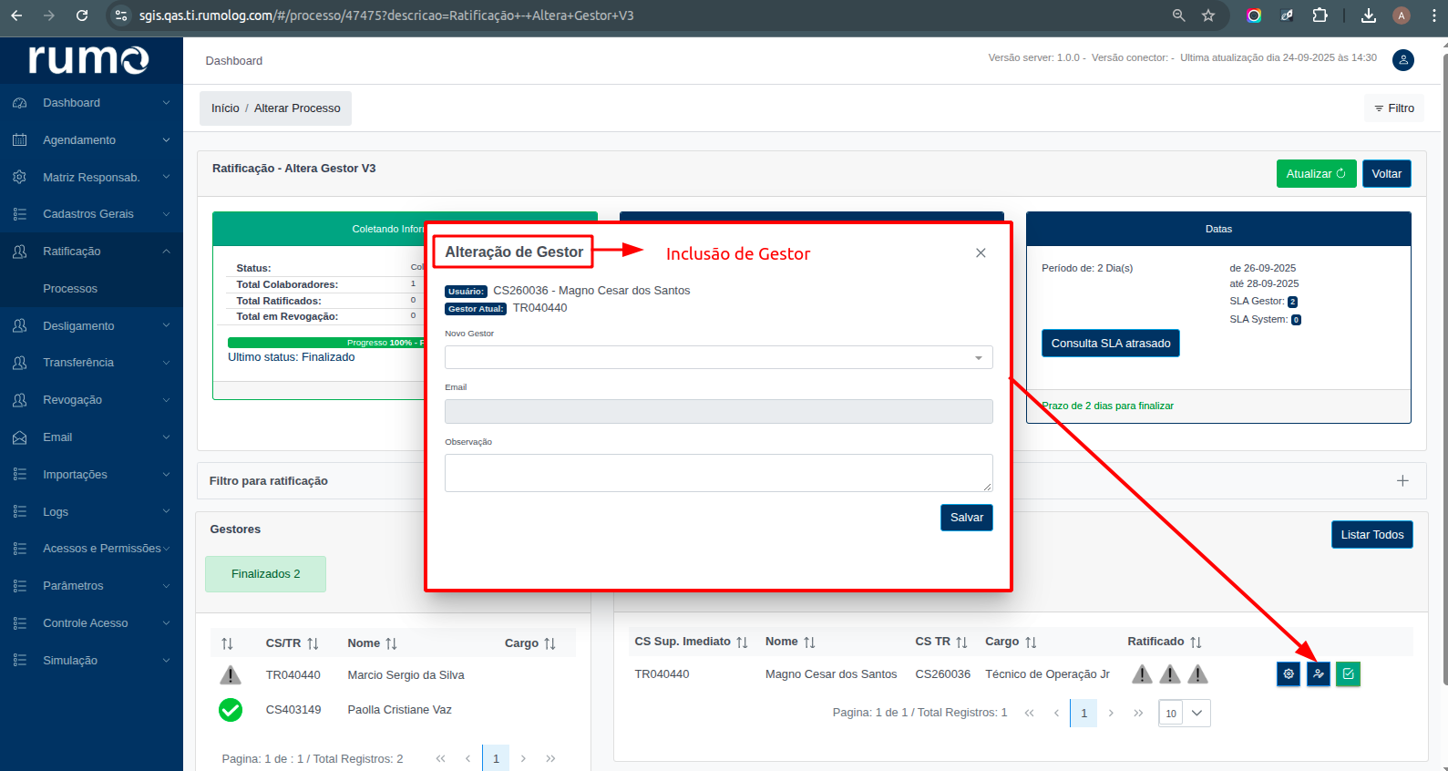Select the Finalizados 2 tab

(265, 574)
